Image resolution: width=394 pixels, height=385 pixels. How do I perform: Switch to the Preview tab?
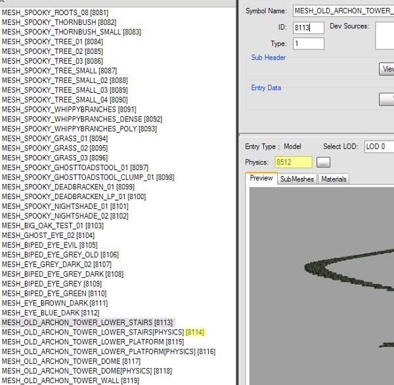[x=261, y=179]
